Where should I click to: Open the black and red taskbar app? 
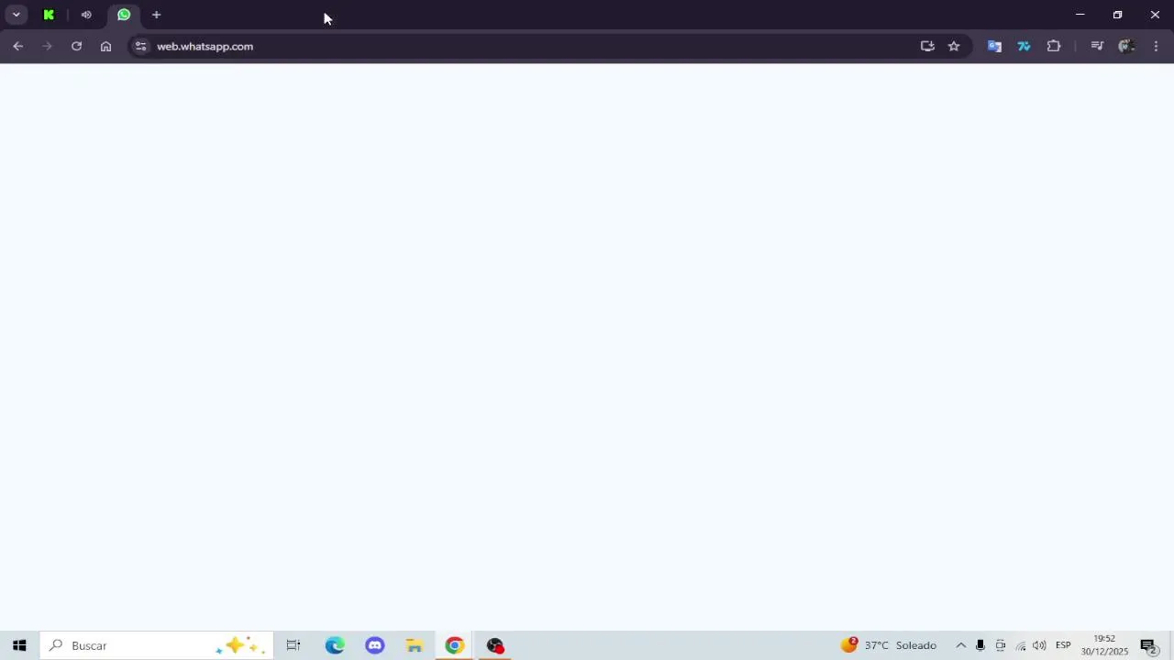point(495,645)
